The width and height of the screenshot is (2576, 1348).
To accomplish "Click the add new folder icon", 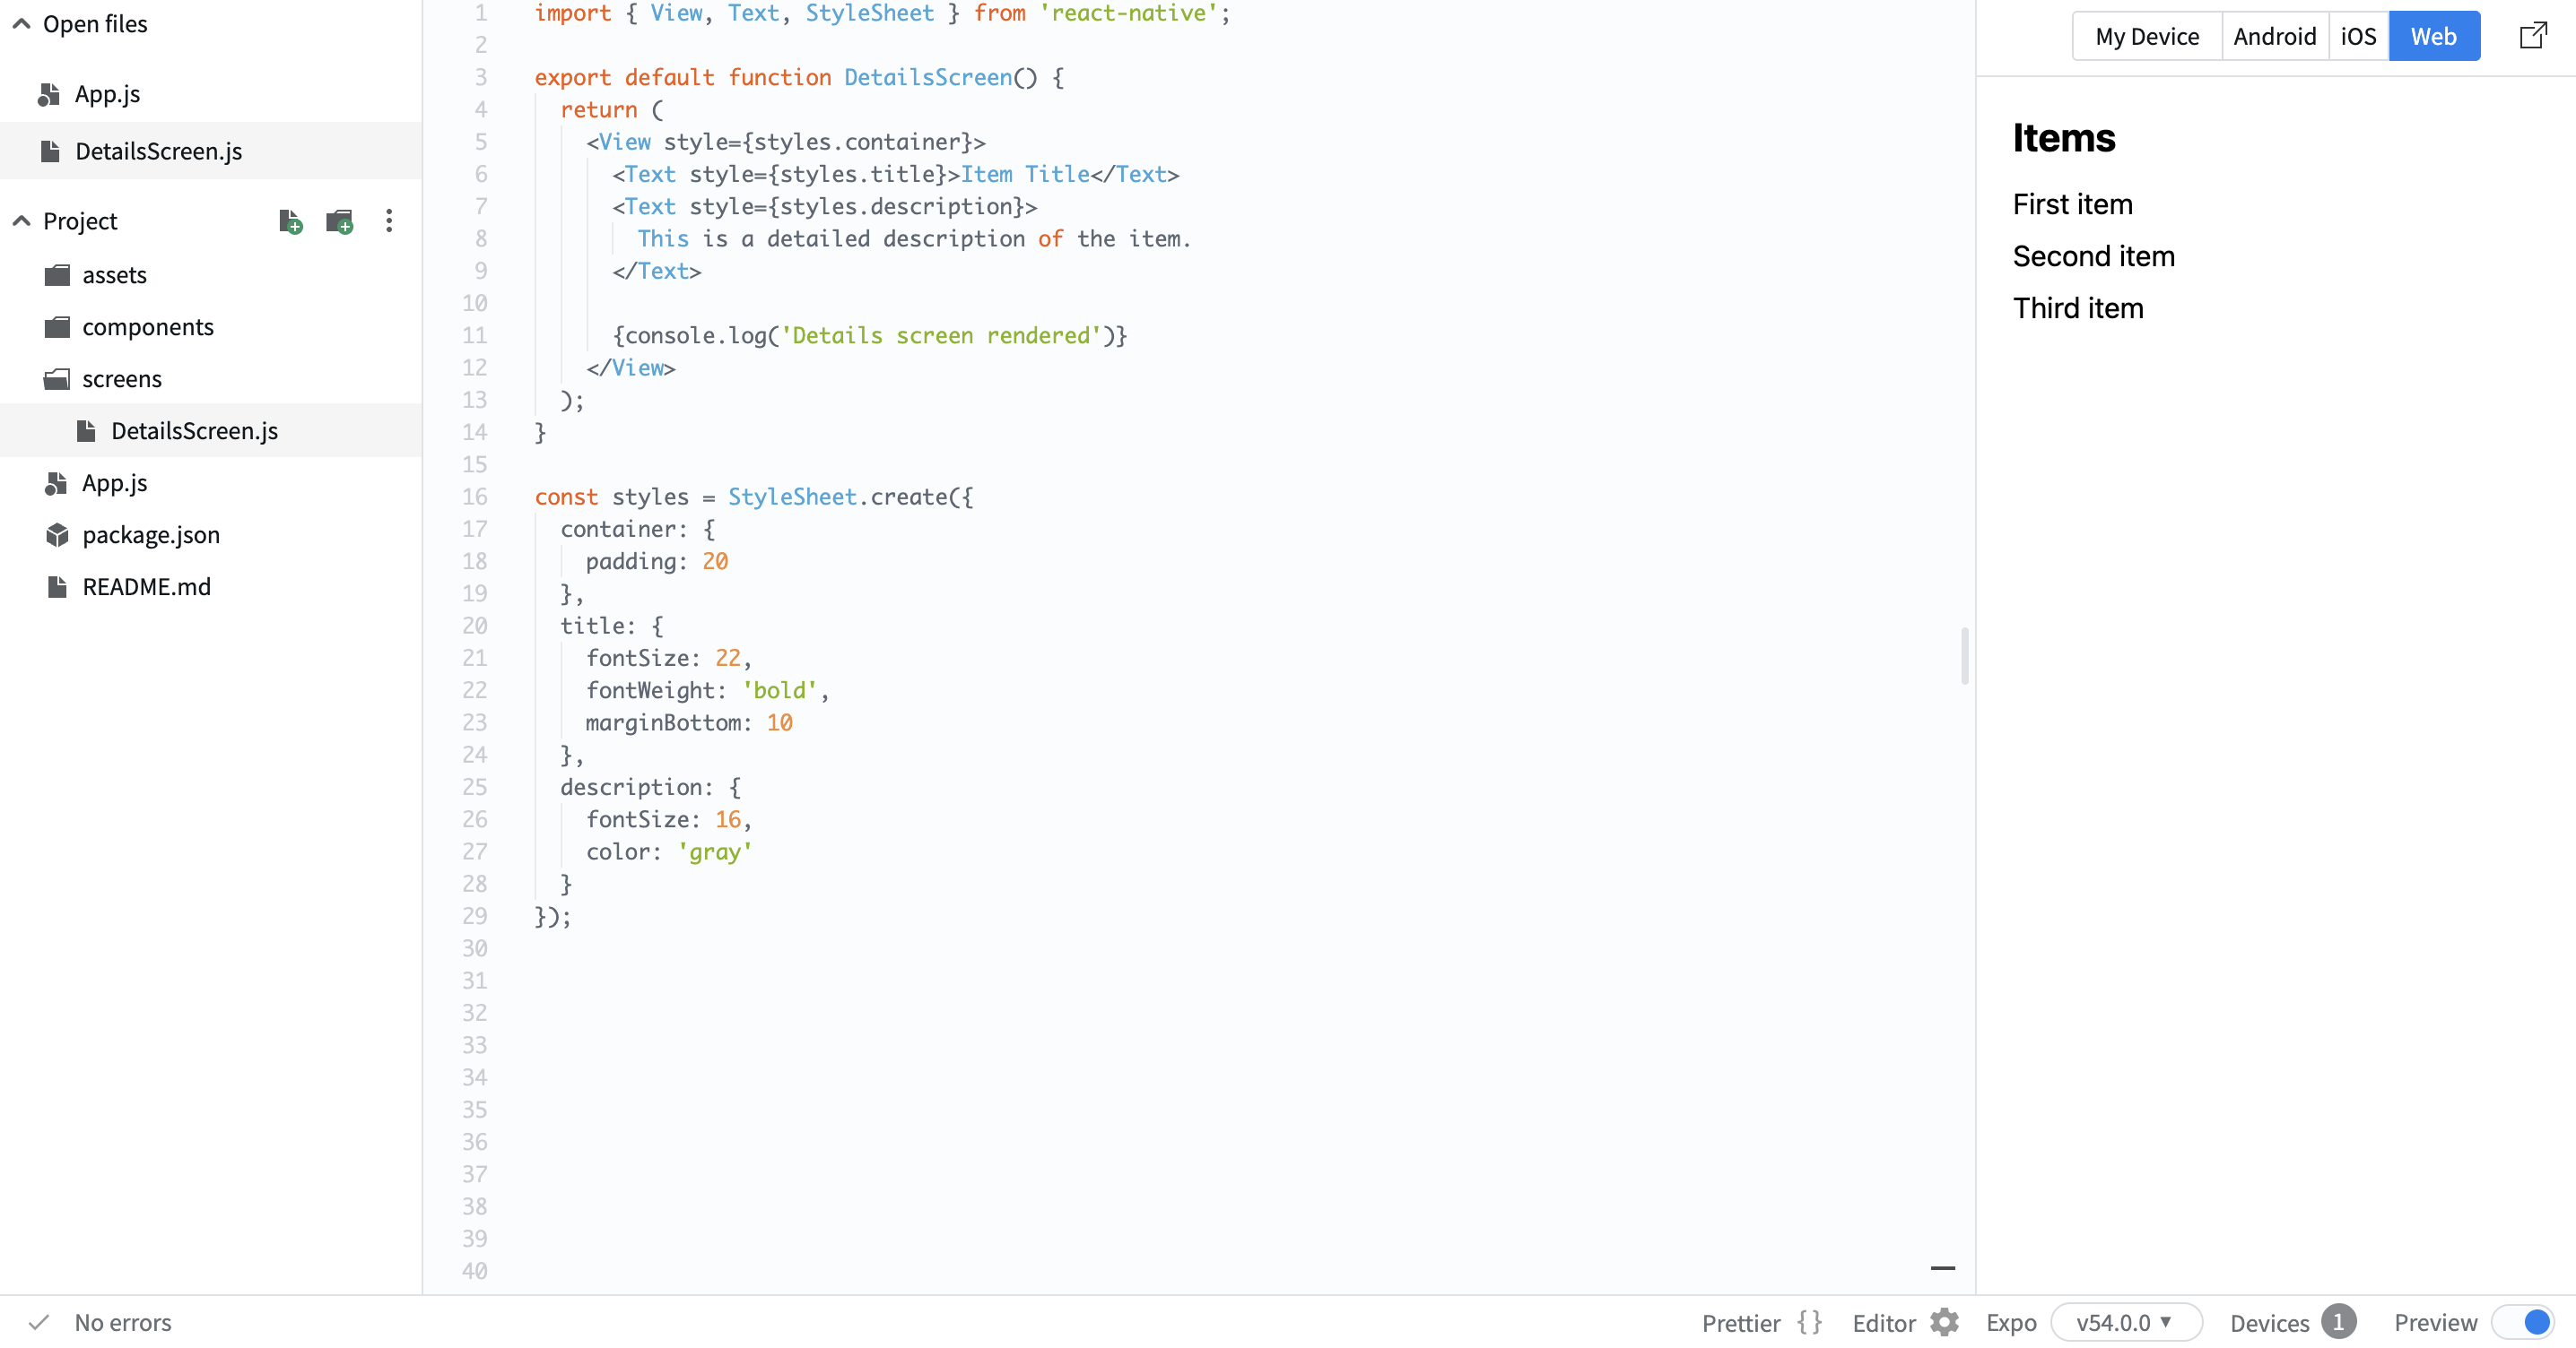I will (339, 220).
